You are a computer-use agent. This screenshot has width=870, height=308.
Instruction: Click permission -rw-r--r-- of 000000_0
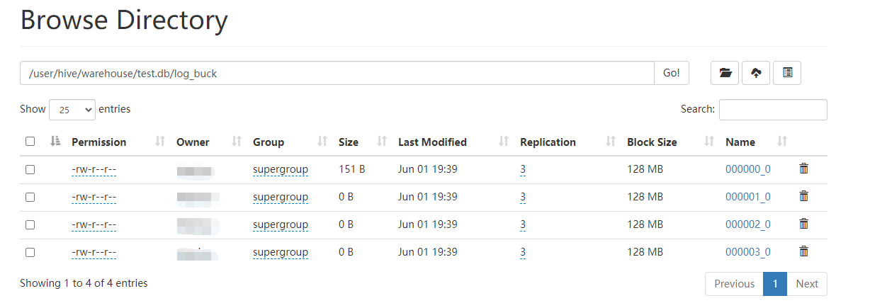[x=94, y=169]
